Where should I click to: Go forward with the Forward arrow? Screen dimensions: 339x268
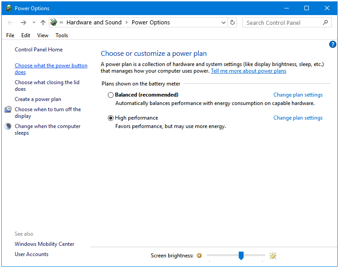[24, 23]
